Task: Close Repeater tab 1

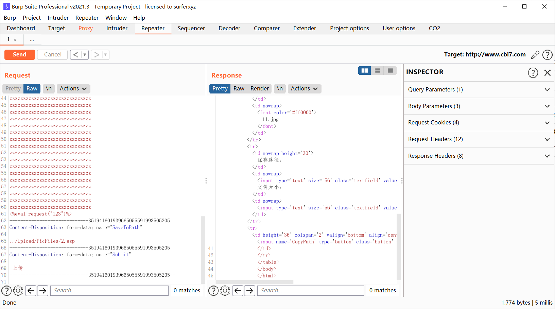Action: (x=15, y=40)
